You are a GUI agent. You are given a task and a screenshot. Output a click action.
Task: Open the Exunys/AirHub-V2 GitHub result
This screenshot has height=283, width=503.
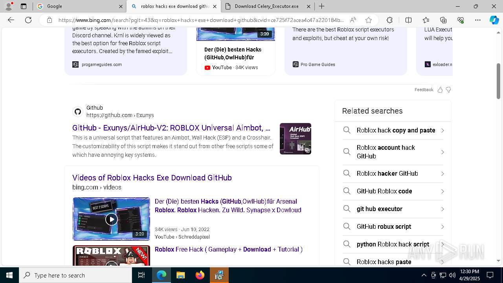pyautogui.click(x=171, y=128)
